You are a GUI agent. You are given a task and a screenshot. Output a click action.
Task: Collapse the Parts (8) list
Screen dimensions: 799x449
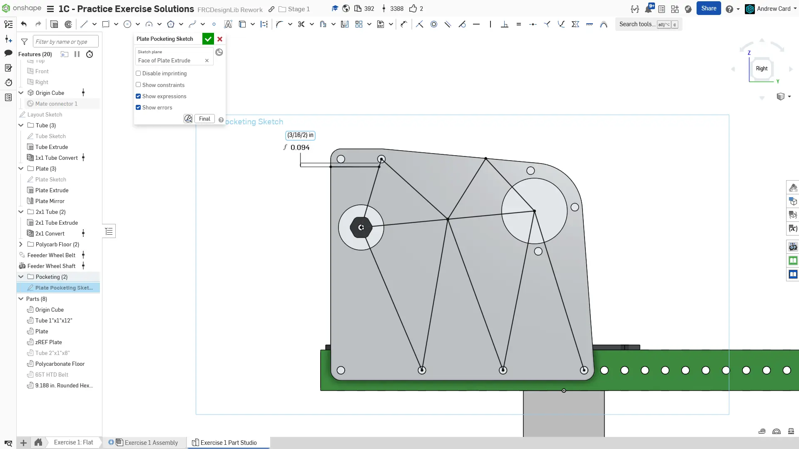pyautogui.click(x=21, y=299)
